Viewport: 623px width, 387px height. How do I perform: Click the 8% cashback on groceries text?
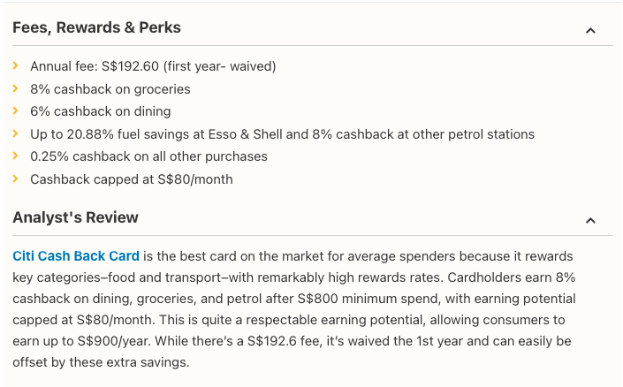pos(110,88)
